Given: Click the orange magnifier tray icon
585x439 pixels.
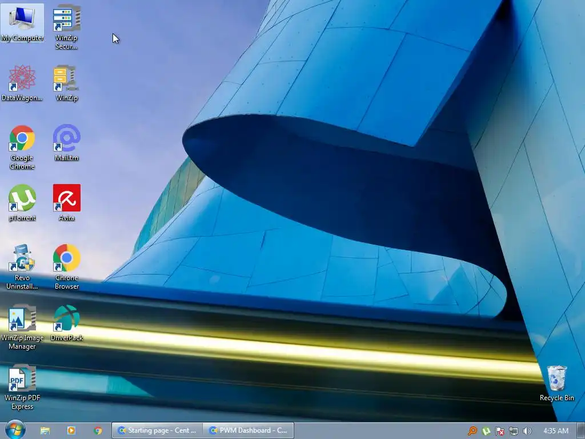Looking at the screenshot, I should click(x=472, y=431).
